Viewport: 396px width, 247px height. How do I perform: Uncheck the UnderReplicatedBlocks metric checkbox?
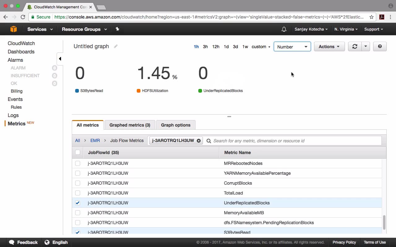[x=78, y=203]
